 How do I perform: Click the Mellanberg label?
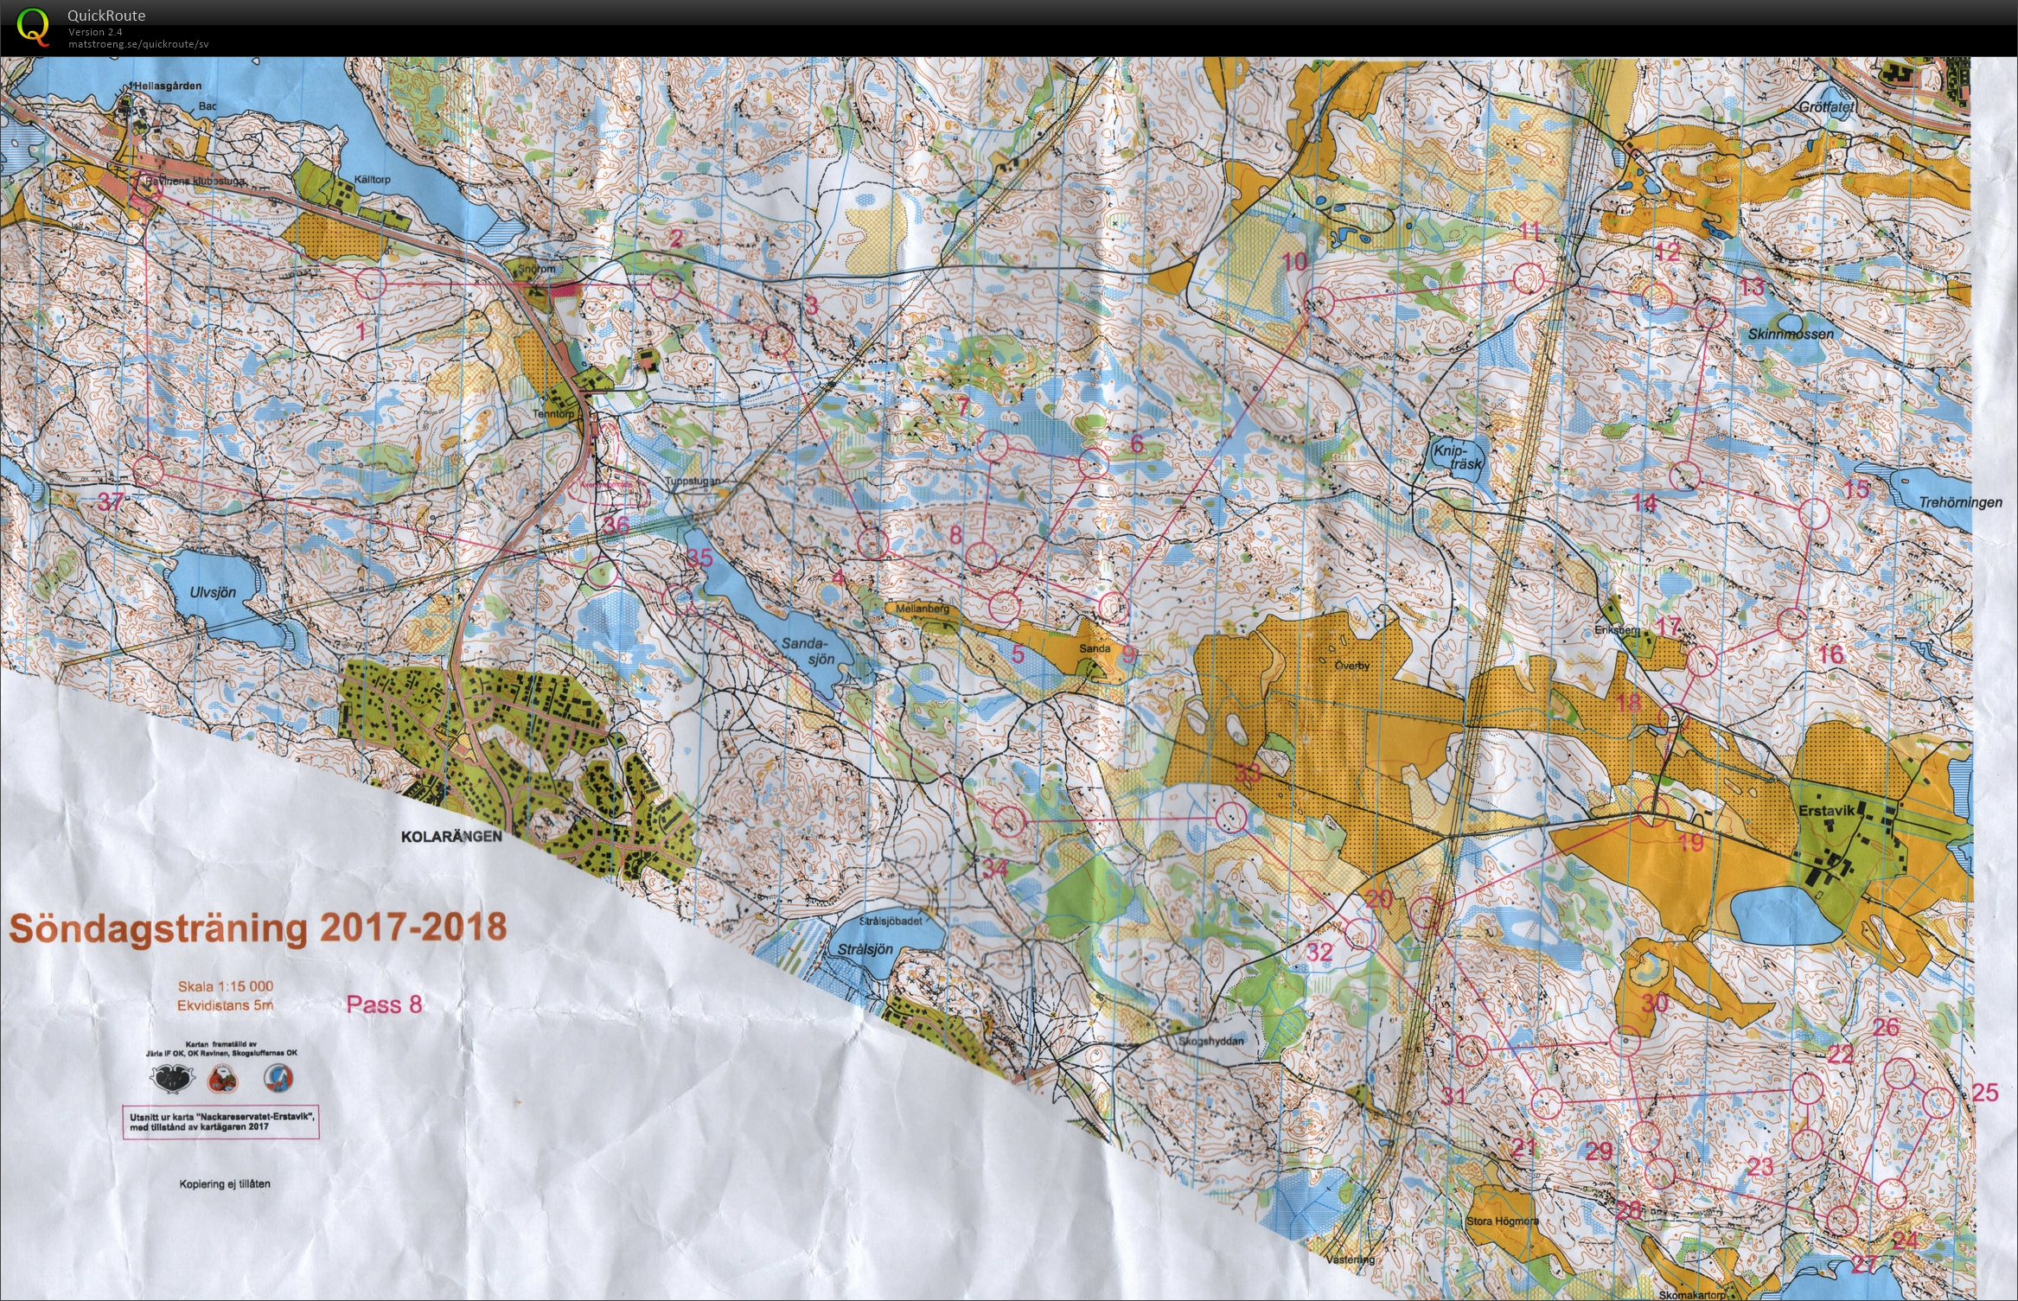pyautogui.click(x=922, y=609)
